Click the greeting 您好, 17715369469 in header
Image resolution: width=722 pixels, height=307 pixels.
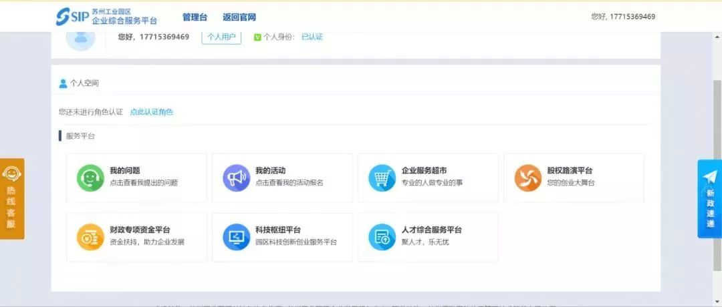623,17
